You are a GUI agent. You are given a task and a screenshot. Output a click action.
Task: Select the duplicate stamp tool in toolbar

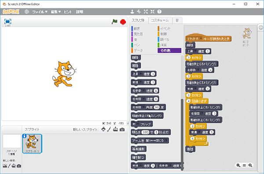pyautogui.click(x=132, y=11)
